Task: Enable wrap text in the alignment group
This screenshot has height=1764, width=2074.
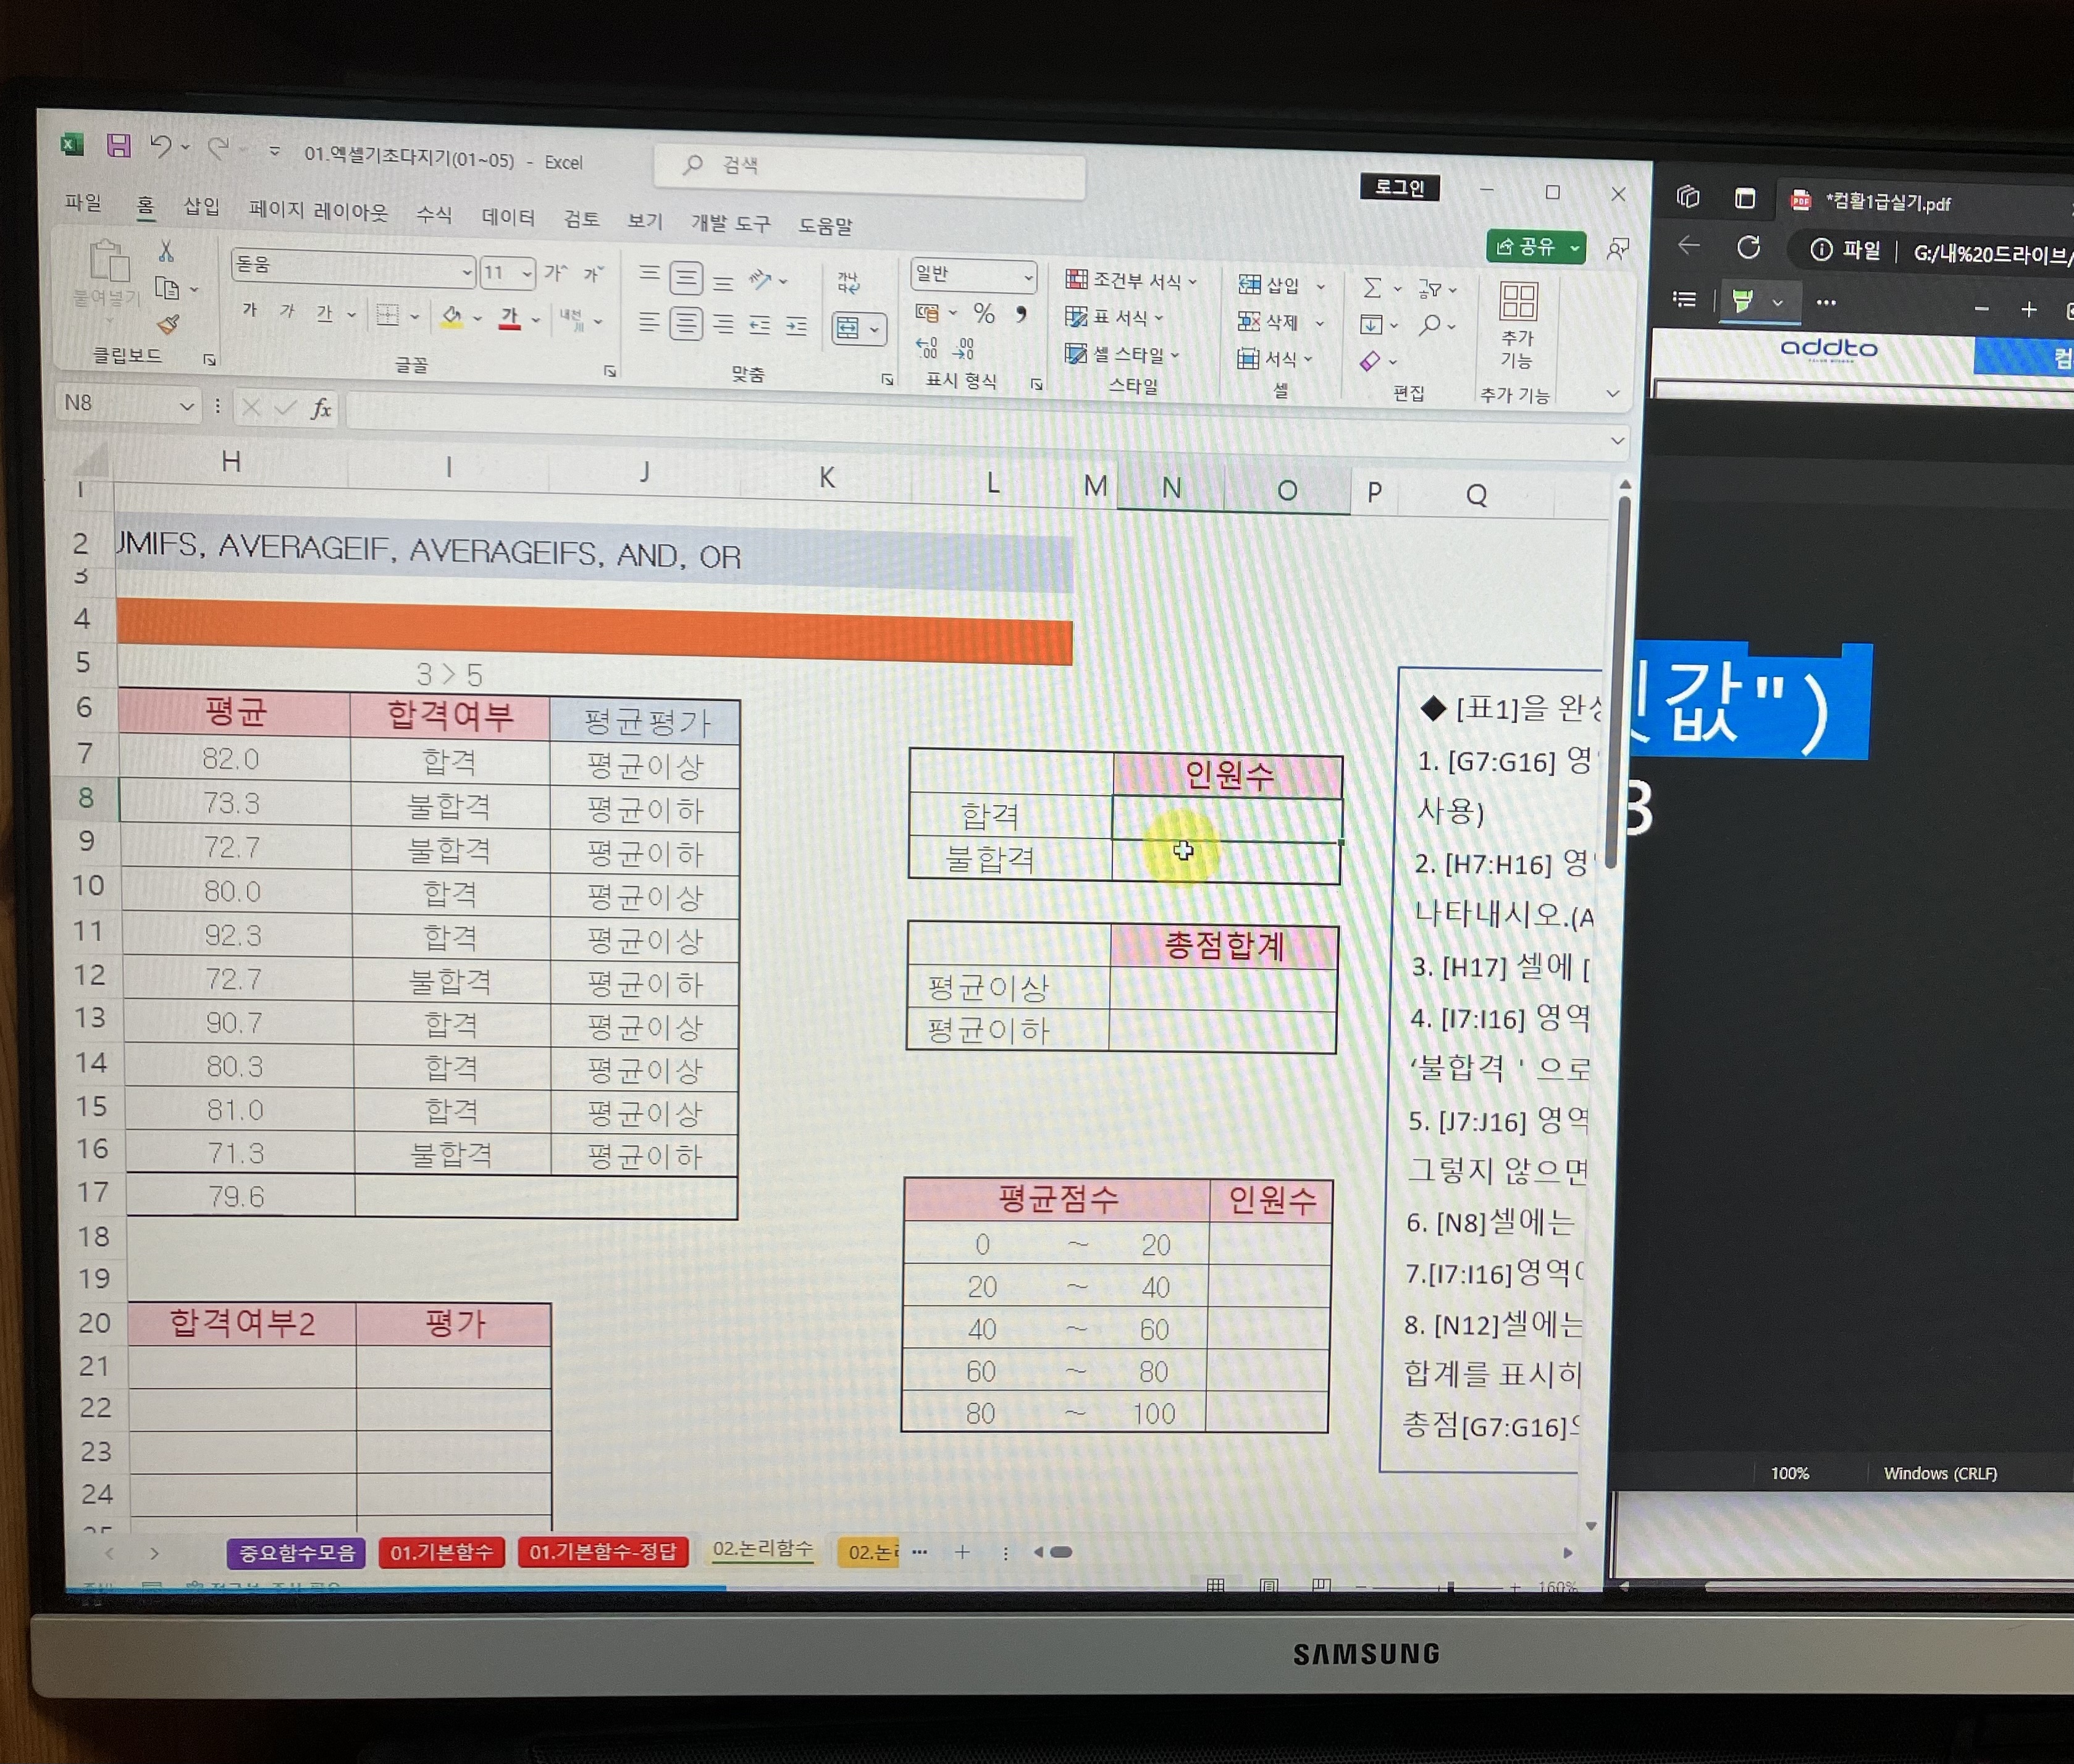Action: pyautogui.click(x=849, y=283)
